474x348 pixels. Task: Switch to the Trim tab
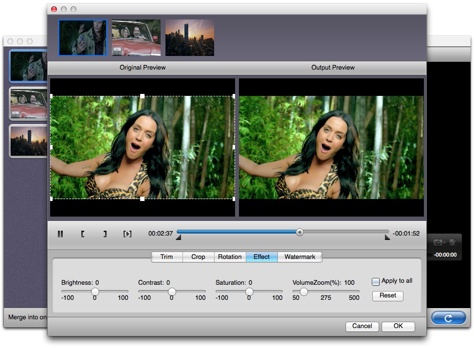[166, 257]
